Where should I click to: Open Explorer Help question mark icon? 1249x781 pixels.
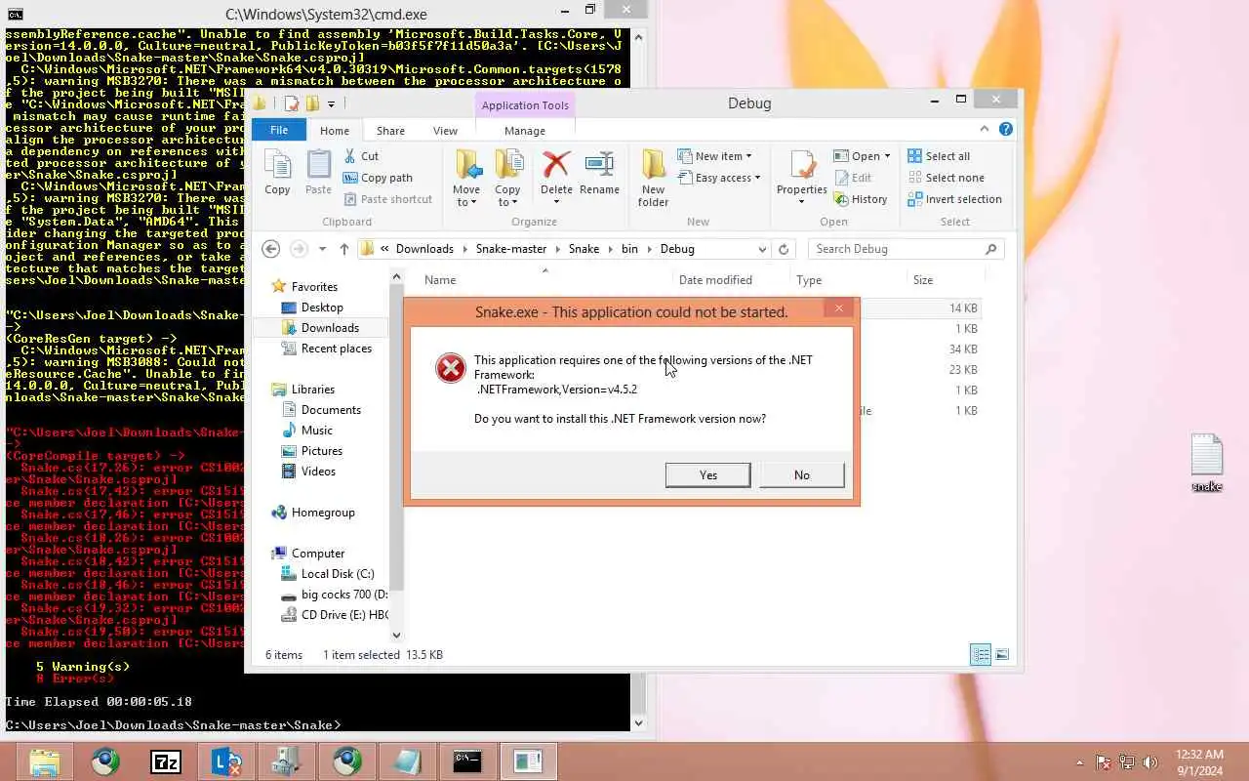[x=1006, y=129]
